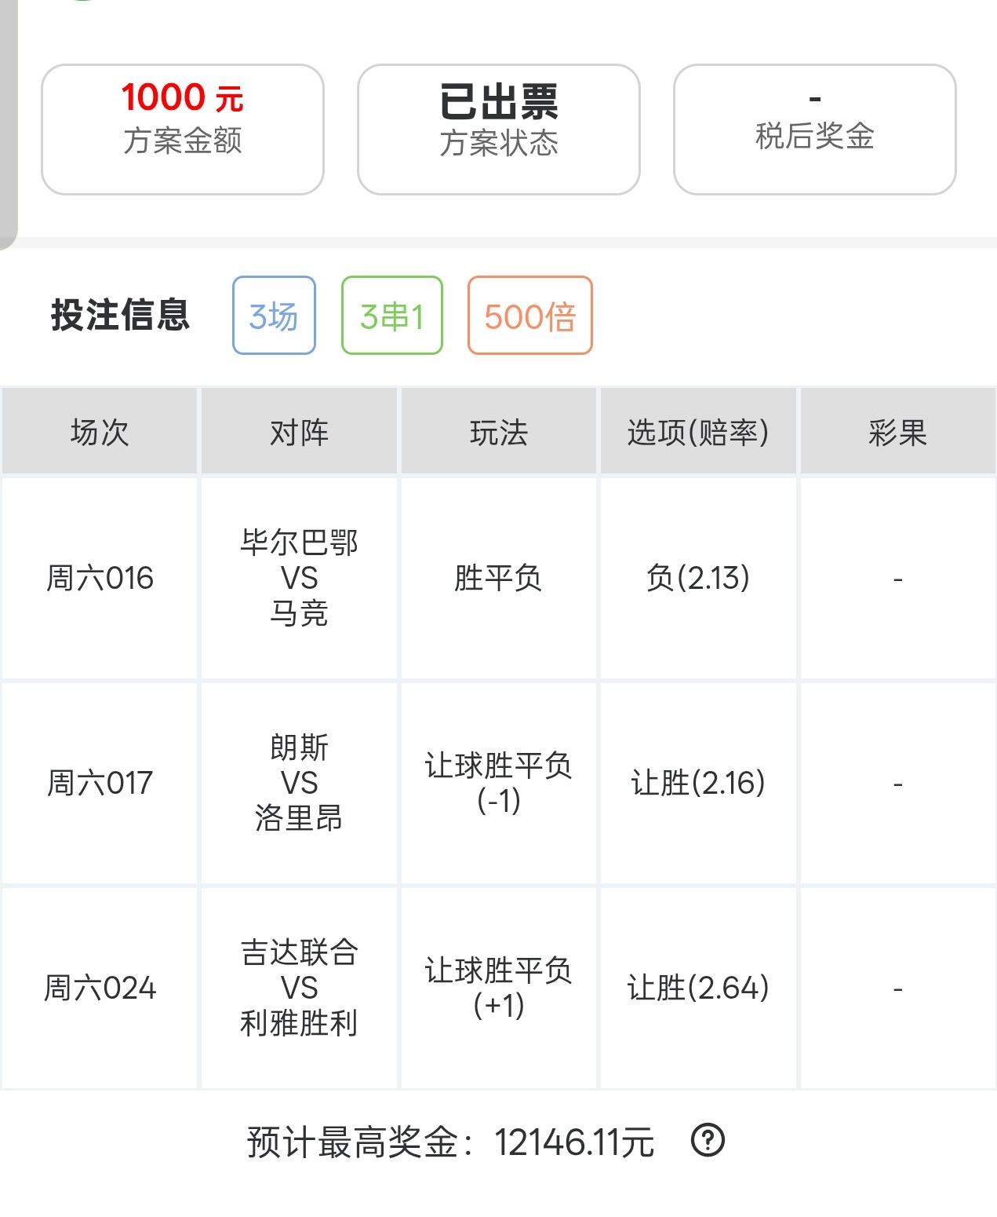Click the help question mark icon
This screenshot has width=997, height=1217.
[708, 1140]
